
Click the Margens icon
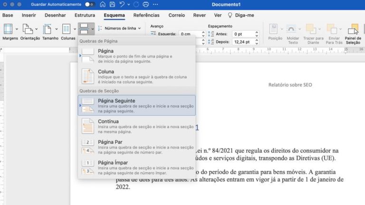click(8, 29)
